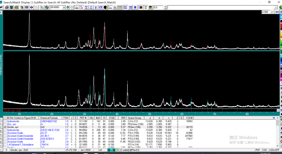This screenshot has width=282, height=154.
Task: Tick the Zinc, syn checkbox
Action: point(5,124)
